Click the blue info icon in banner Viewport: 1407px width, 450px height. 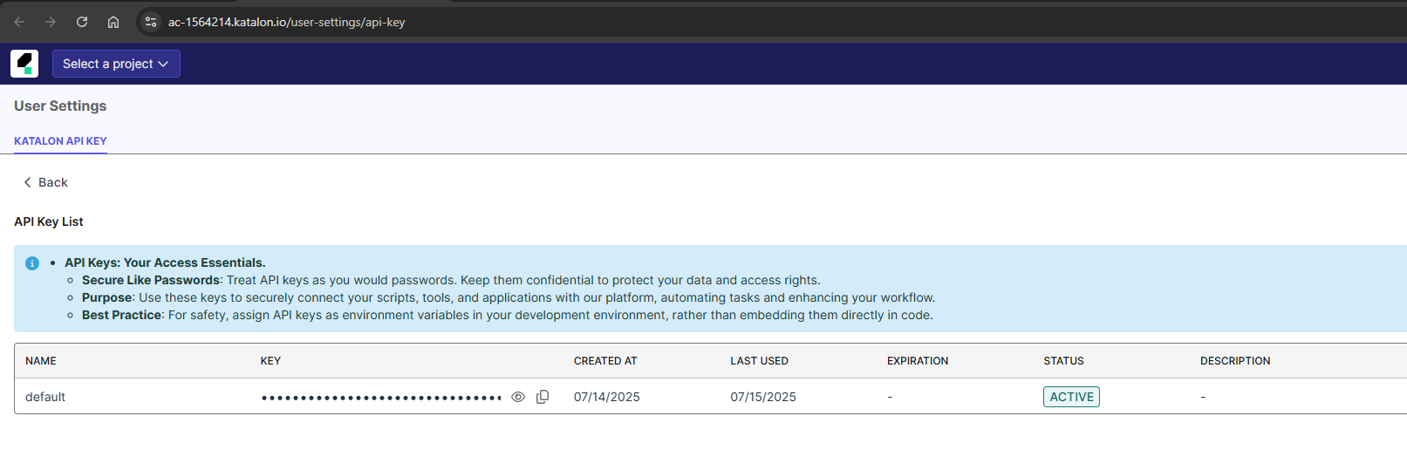(32, 263)
